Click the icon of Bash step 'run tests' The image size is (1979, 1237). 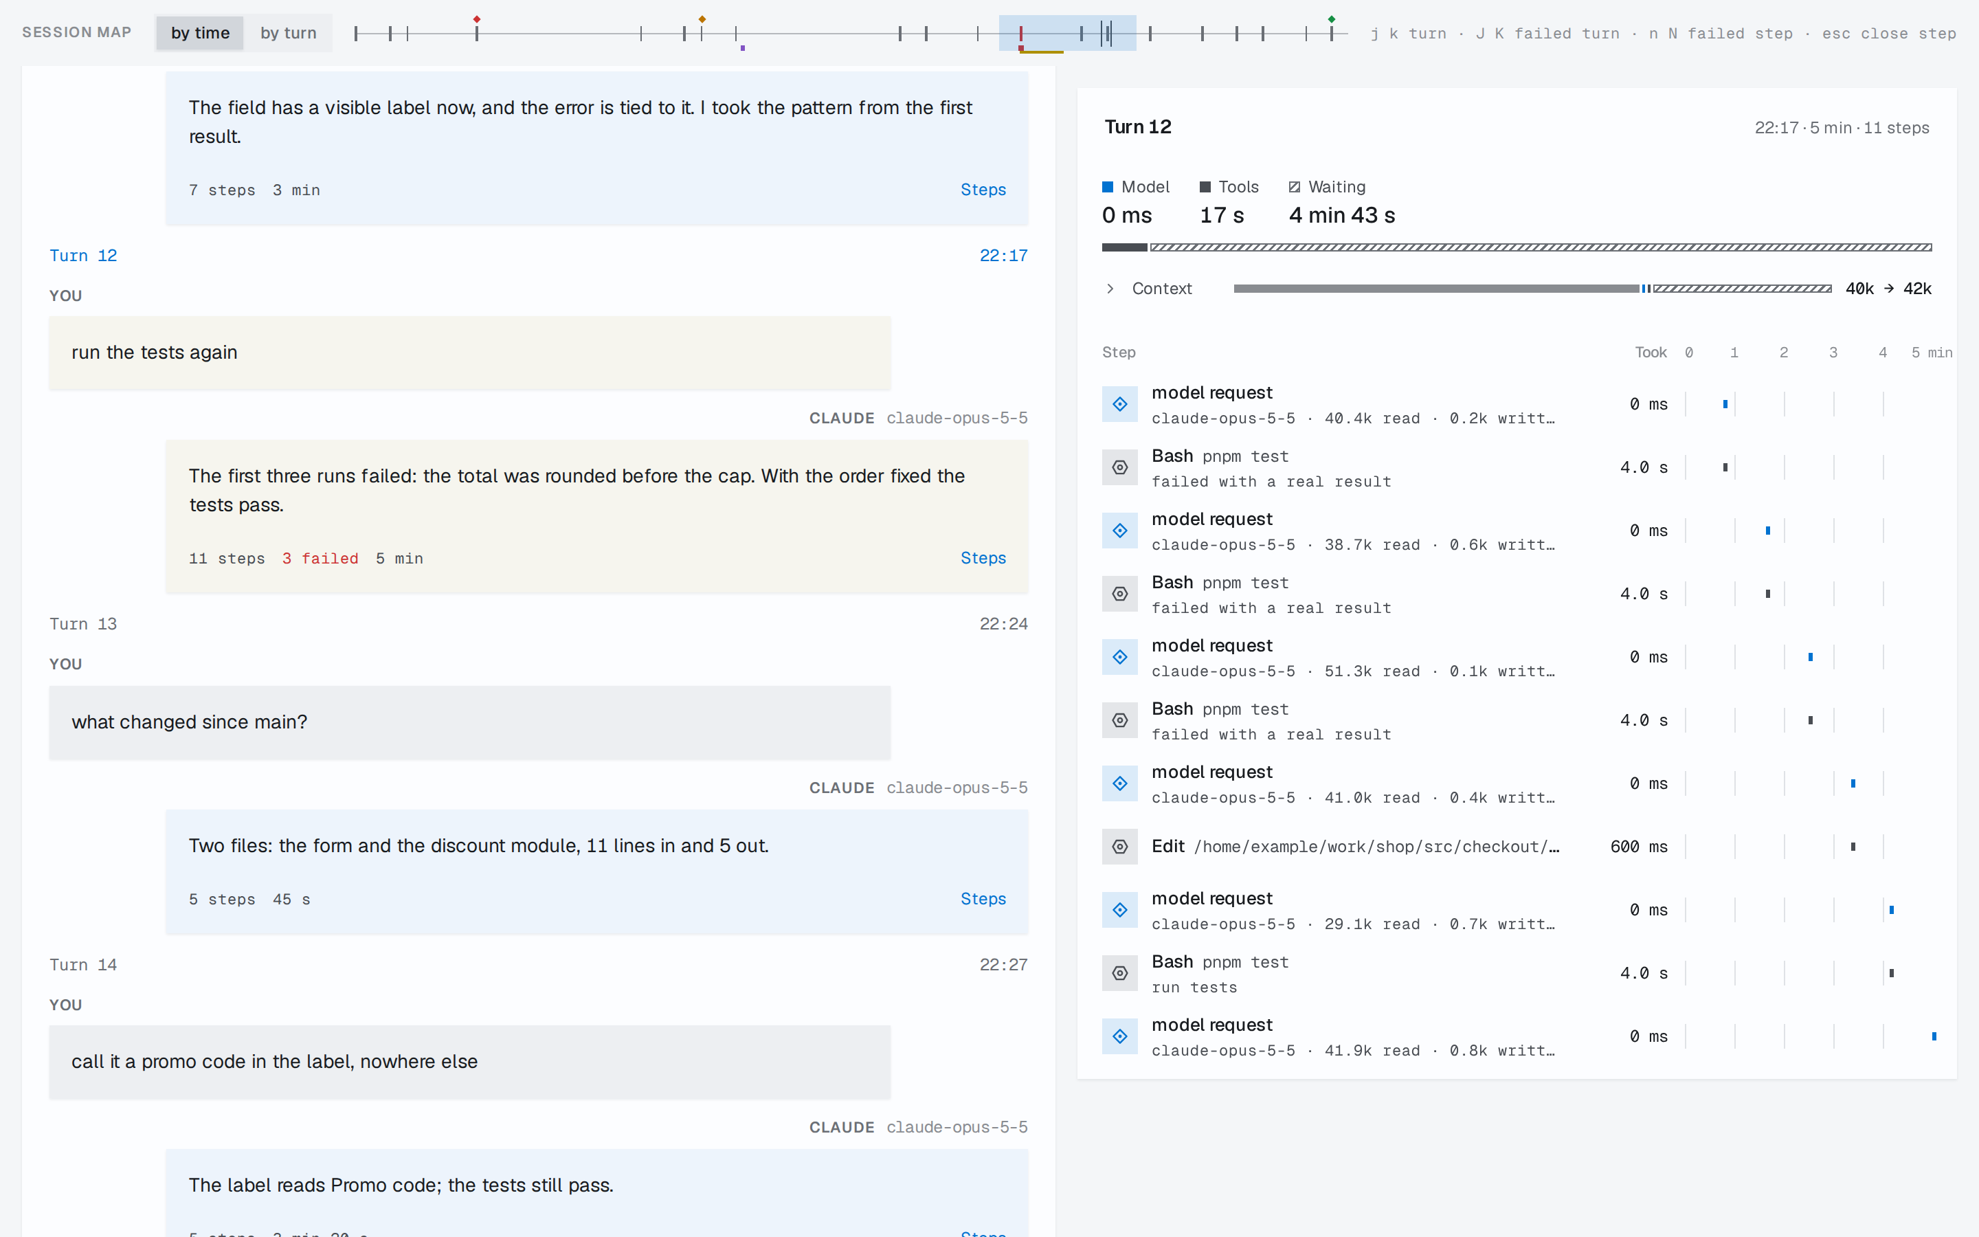click(1119, 972)
